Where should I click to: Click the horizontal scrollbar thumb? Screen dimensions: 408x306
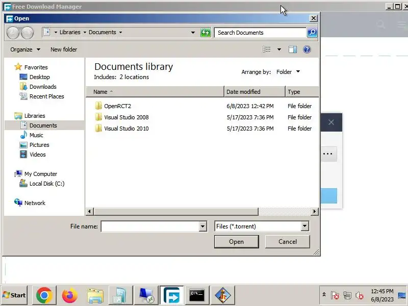click(x=176, y=212)
